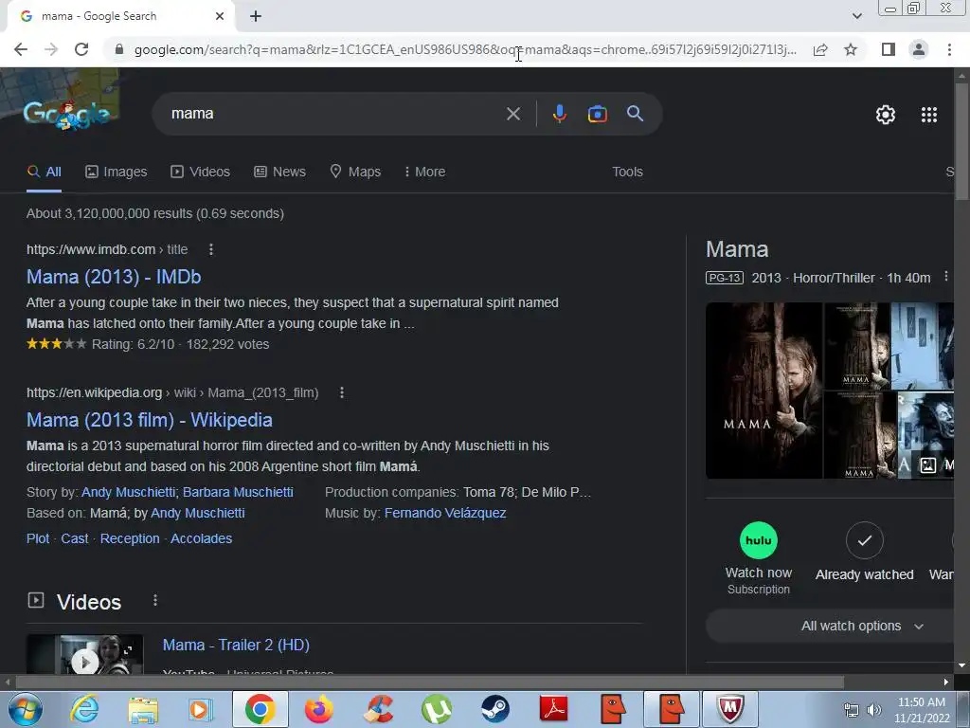This screenshot has height=728, width=970.
Task: Click the browser forward arrow
Action: [x=51, y=49]
